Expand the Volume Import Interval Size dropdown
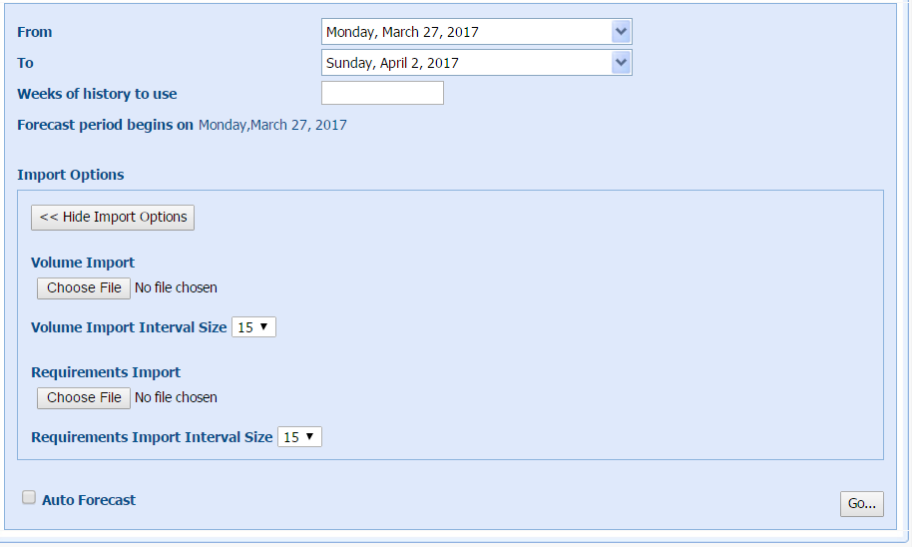This screenshot has width=912, height=547. click(x=253, y=327)
